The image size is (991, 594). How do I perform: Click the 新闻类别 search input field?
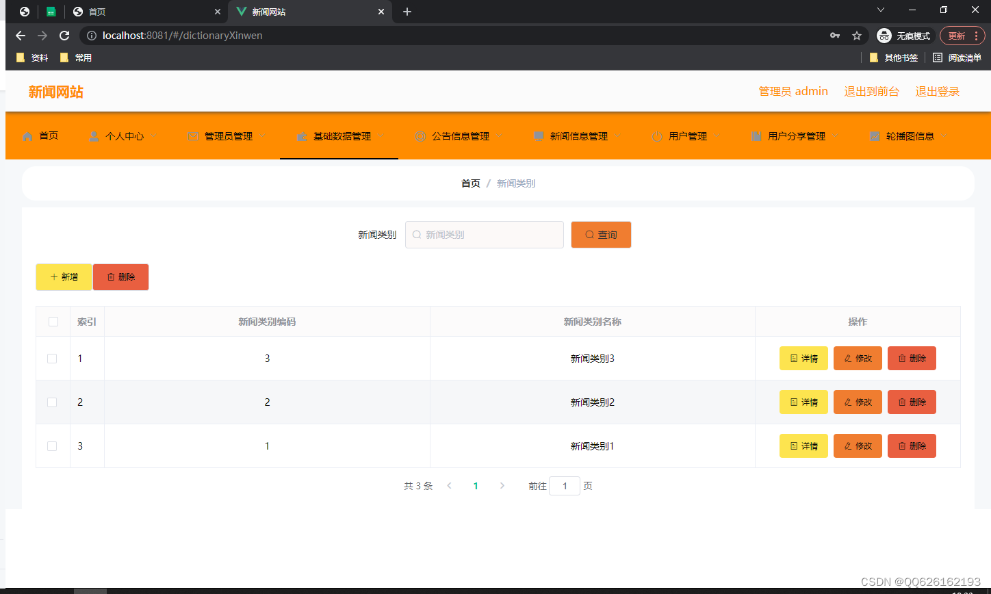485,235
